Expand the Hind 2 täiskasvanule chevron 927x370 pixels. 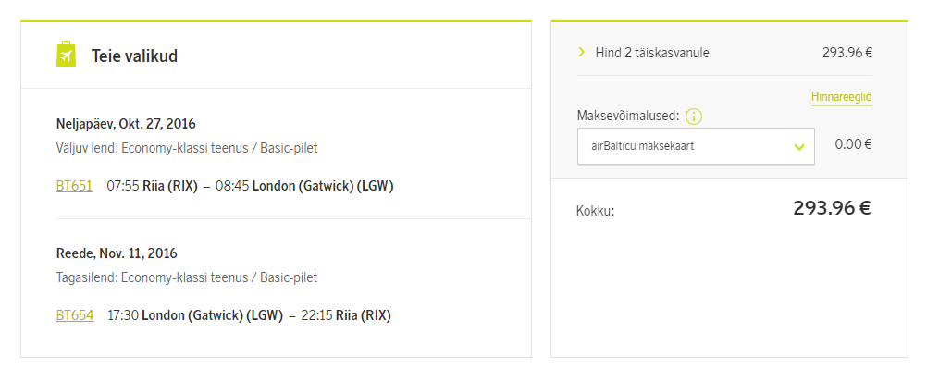coord(581,53)
